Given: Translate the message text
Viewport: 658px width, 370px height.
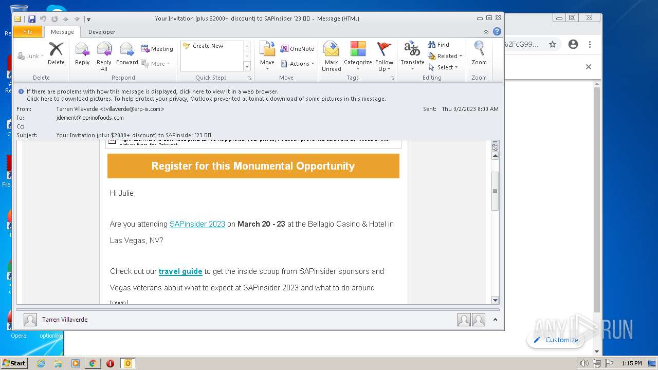Looking at the screenshot, I should 412,56.
